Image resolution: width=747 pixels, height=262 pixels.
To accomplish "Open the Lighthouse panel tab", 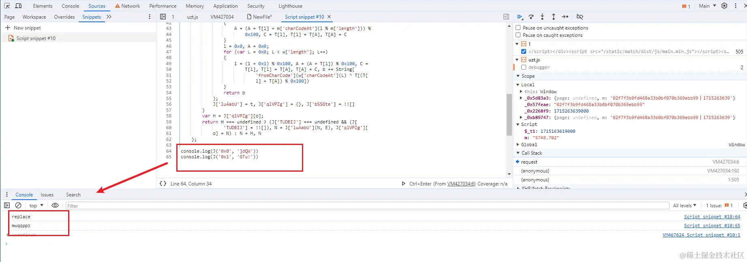I will pos(290,6).
